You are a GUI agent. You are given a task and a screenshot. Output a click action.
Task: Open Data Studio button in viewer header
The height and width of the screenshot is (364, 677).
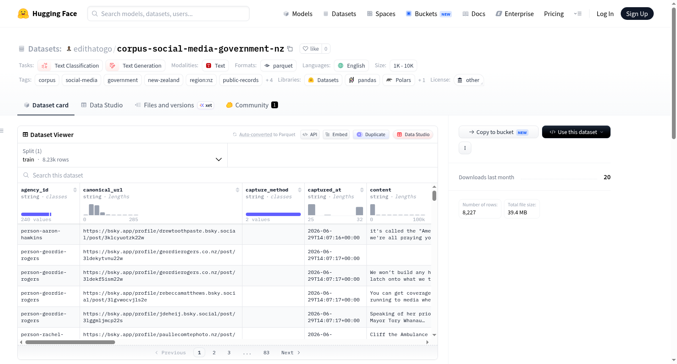(x=413, y=134)
